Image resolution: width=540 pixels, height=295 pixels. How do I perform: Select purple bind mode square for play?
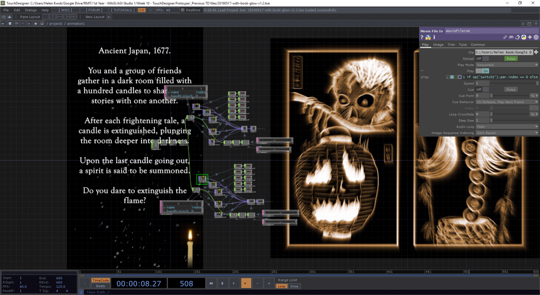pos(460,77)
